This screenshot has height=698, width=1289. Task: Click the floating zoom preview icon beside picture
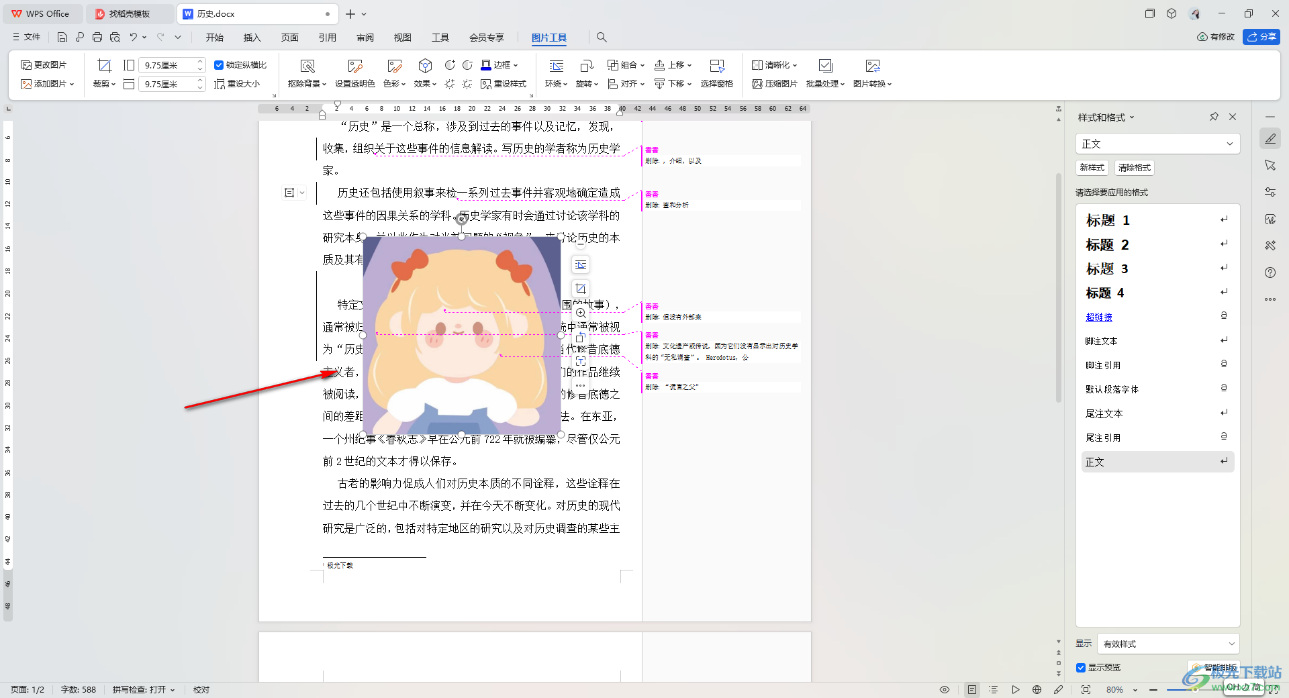(x=581, y=313)
